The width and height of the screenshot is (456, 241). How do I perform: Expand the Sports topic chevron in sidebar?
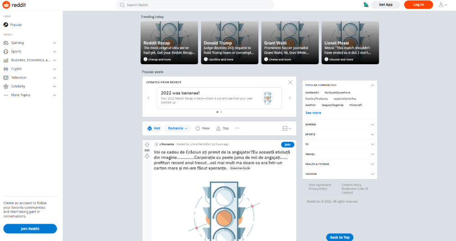[54, 52]
